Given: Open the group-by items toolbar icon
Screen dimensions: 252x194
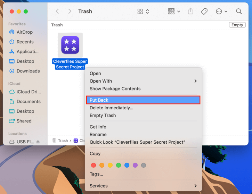Looking at the screenshot, I should [171, 11].
